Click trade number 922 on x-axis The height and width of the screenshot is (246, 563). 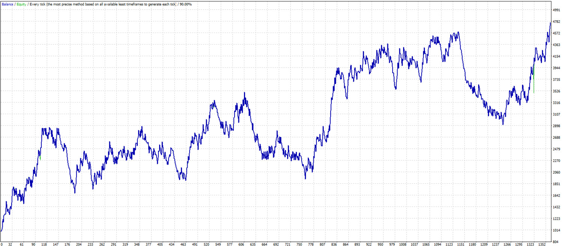tap(368, 244)
